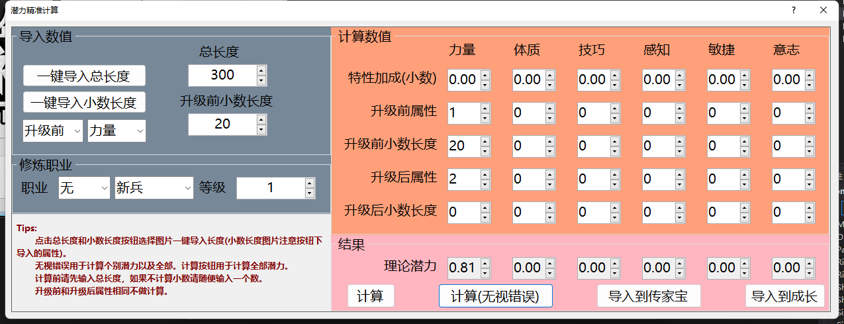Increase 升级后属性 技巧 with the up arrow
Screen dimensions: 844x324
(615, 174)
